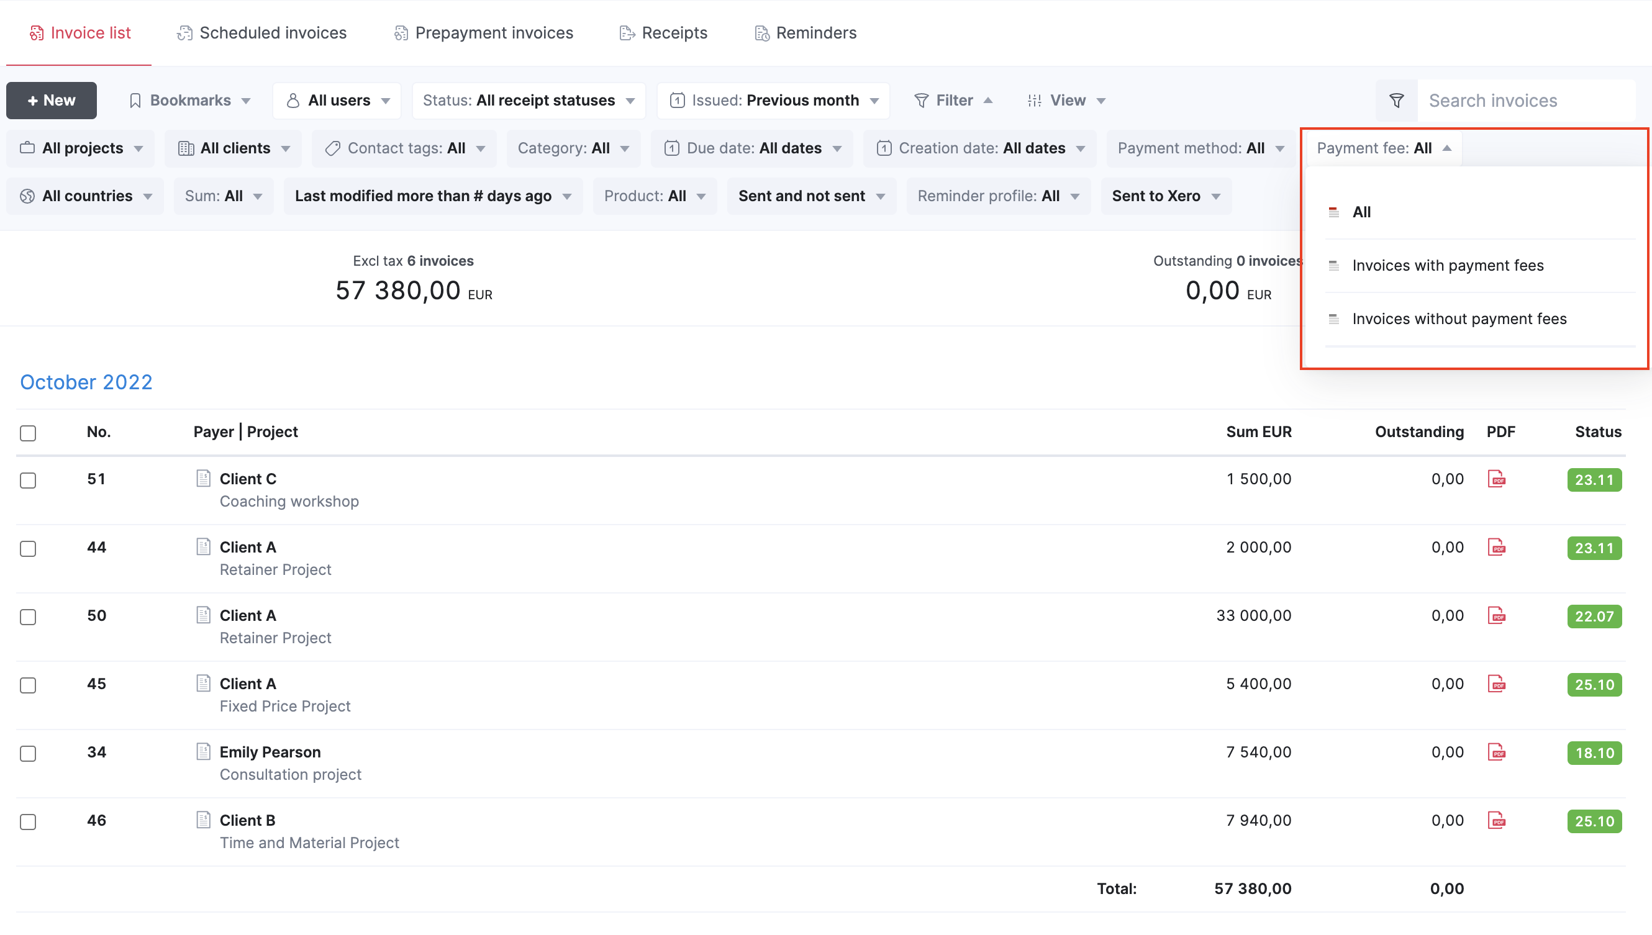Open the Sent to Xero dropdown
This screenshot has height=935, width=1652.
coord(1166,196)
